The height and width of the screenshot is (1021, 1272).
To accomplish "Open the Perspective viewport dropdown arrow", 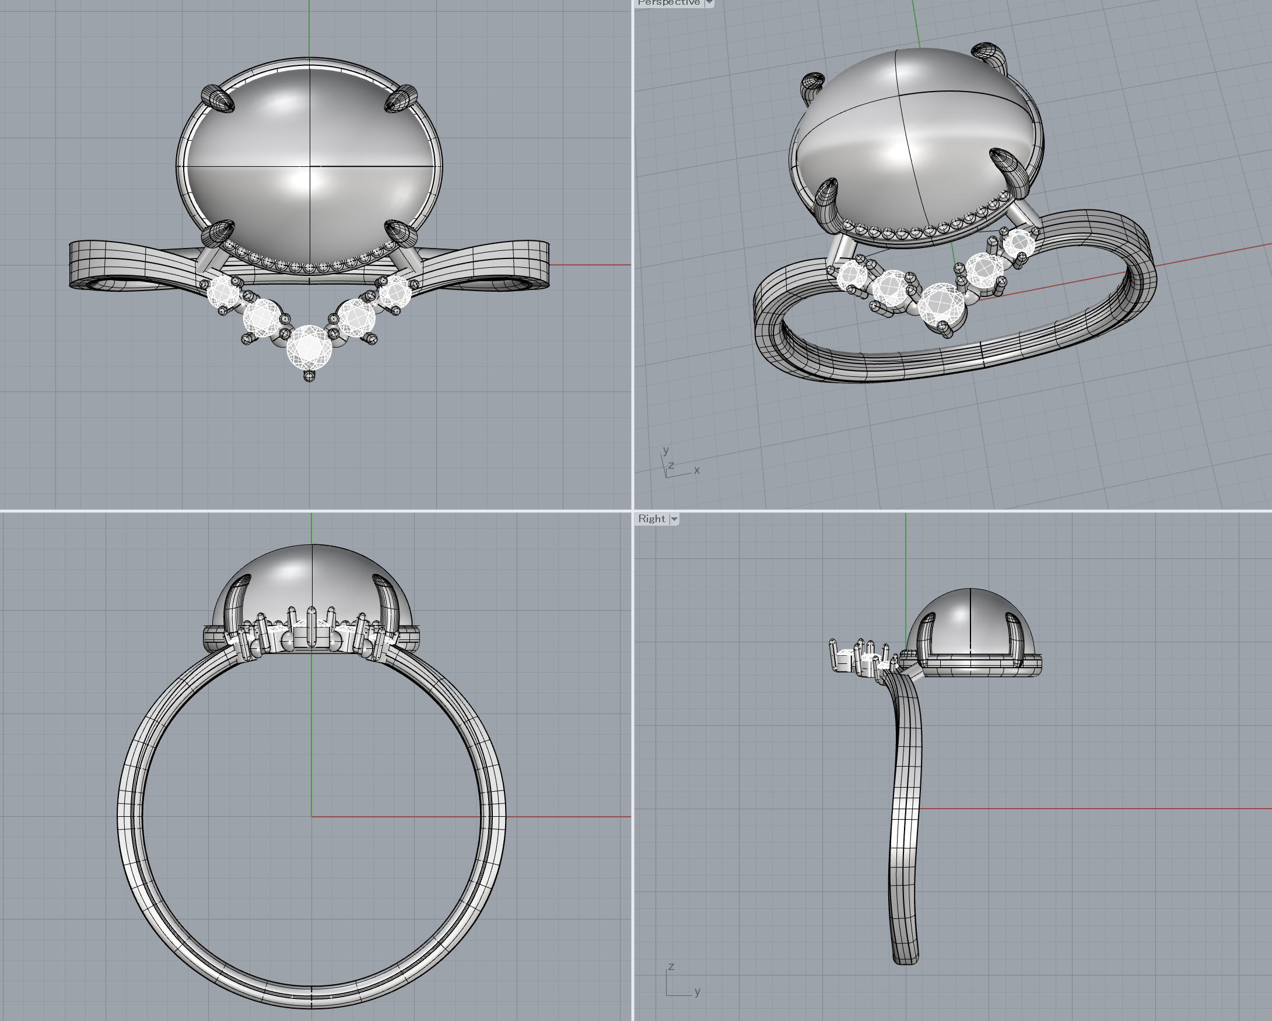I will [709, 3].
